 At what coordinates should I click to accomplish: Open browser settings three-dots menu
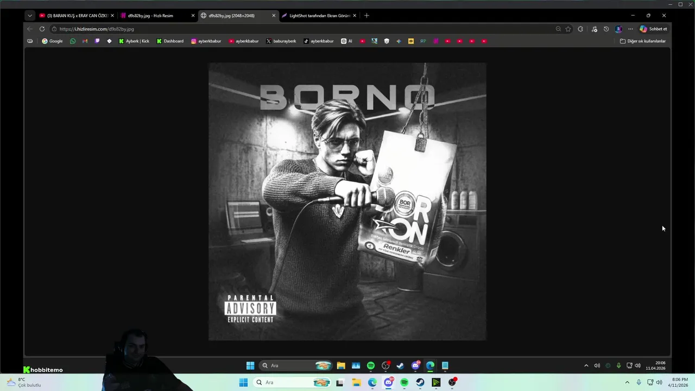(630, 29)
